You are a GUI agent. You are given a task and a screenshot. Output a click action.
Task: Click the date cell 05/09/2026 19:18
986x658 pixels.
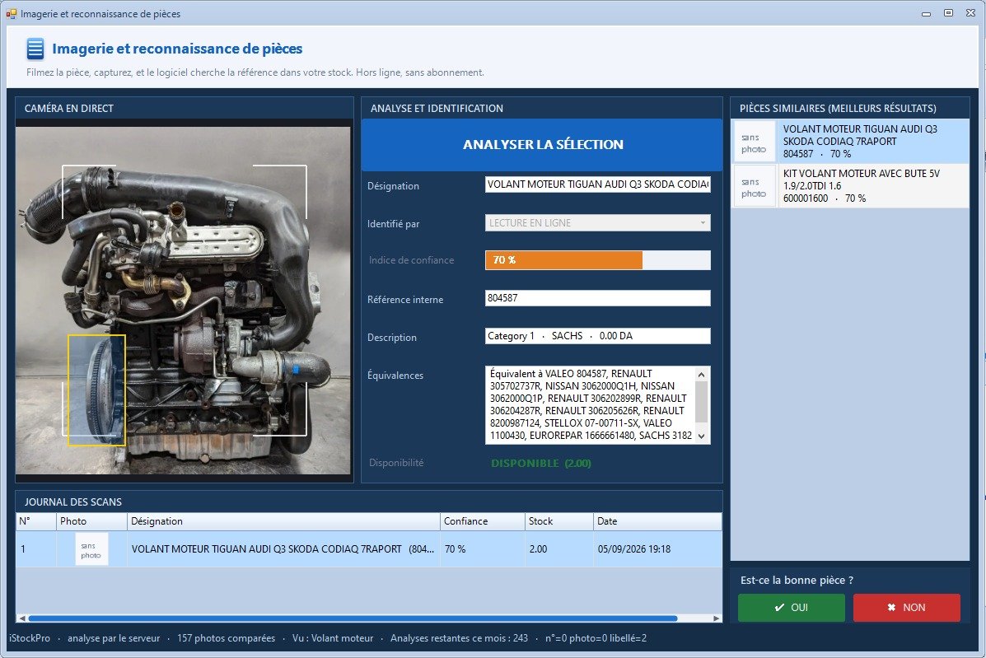(657, 549)
